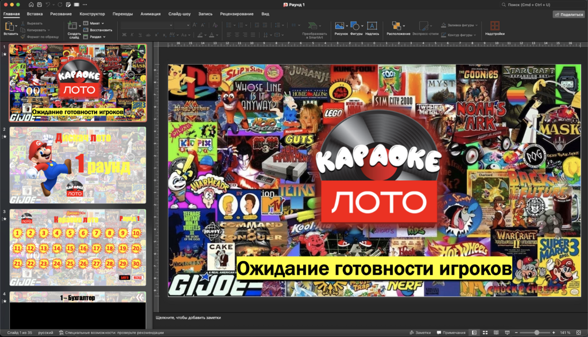Click Специальные возможности accessibility status

point(111,332)
